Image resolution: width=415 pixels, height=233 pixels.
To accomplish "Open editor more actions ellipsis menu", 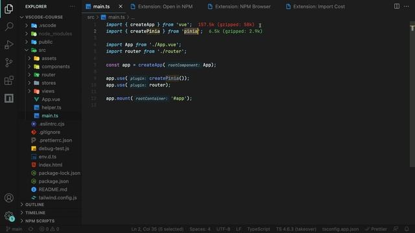I will tap(407, 6).
